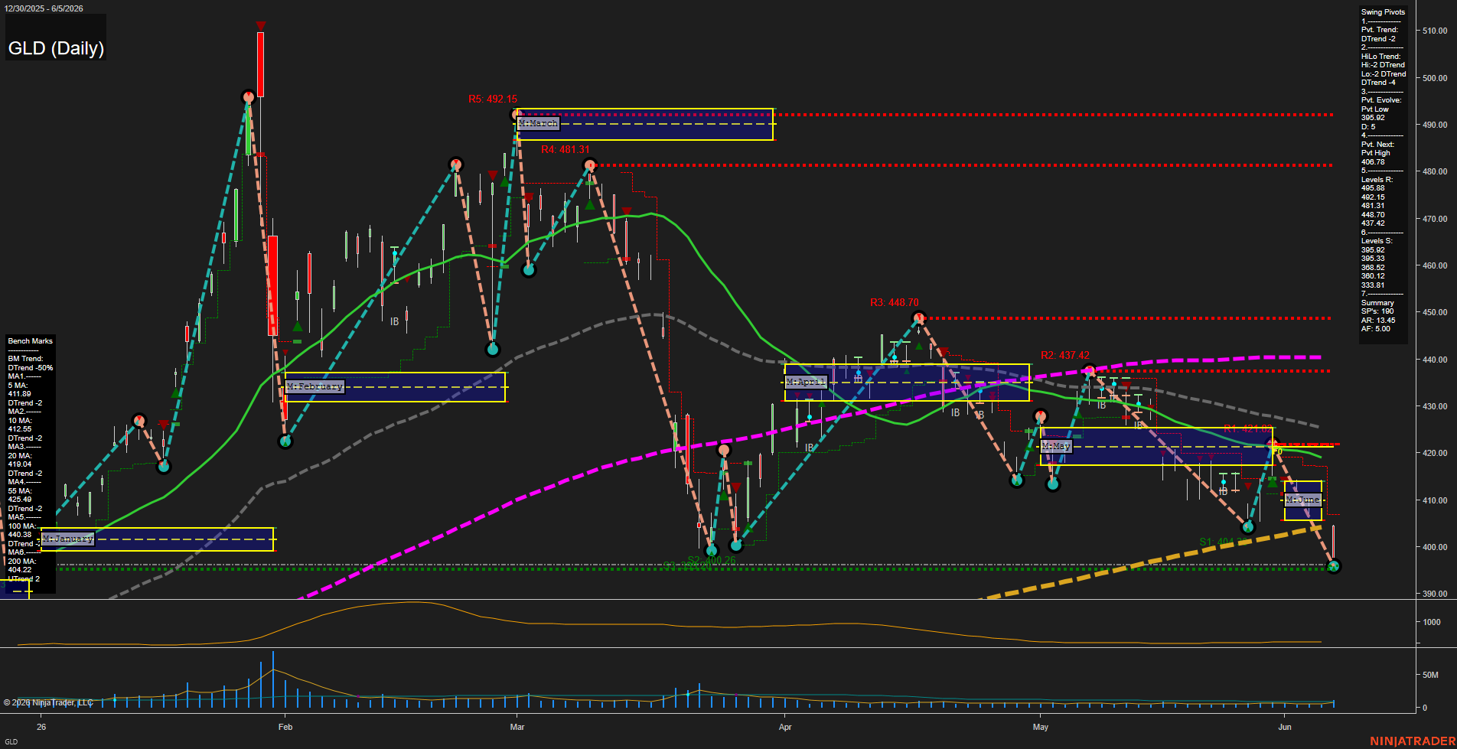Click the 20 MA: label in Bench Marks

20,456
